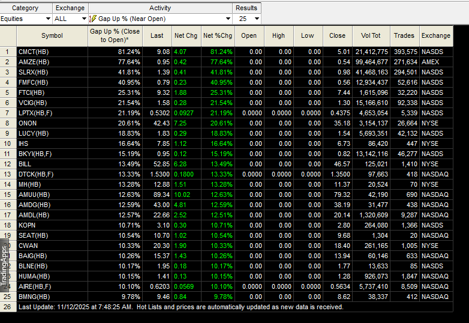This screenshot has width=469, height=323.
Task: Select the BILL symbol cell
Action: point(52,164)
